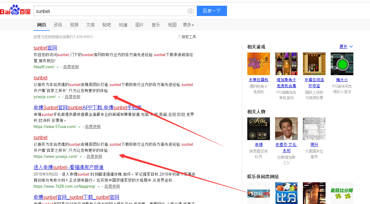This screenshot has width=370, height=204.
Task: Click the camera image search icon
Action: click(190, 11)
